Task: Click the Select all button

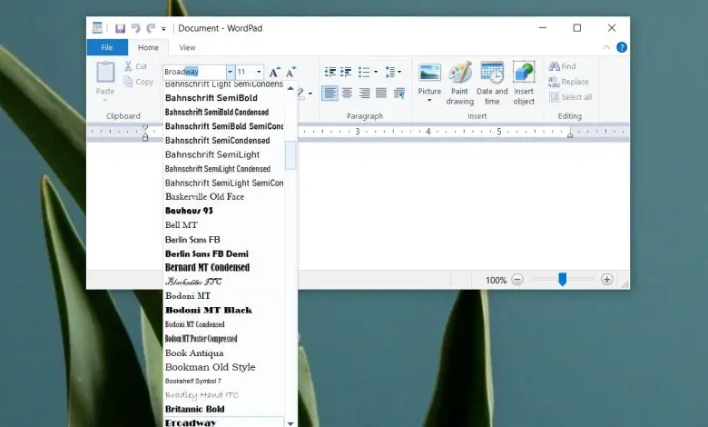Action: (x=570, y=97)
